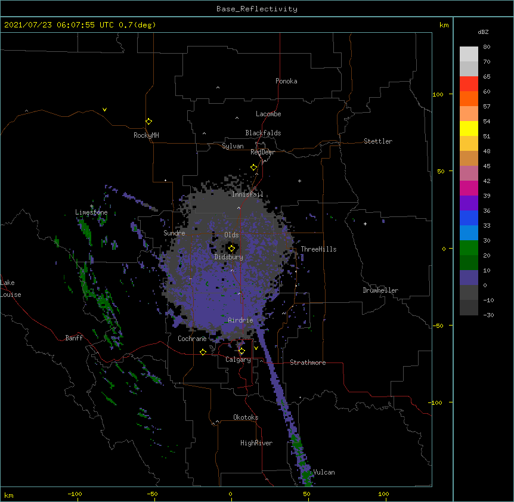Click the yellow diamond marker above the Calgary label
This screenshot has height=502, width=514.
click(x=241, y=351)
